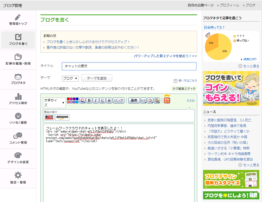Pick the magenta text color swatch
The width and height of the screenshot is (262, 202).
coord(71,99)
